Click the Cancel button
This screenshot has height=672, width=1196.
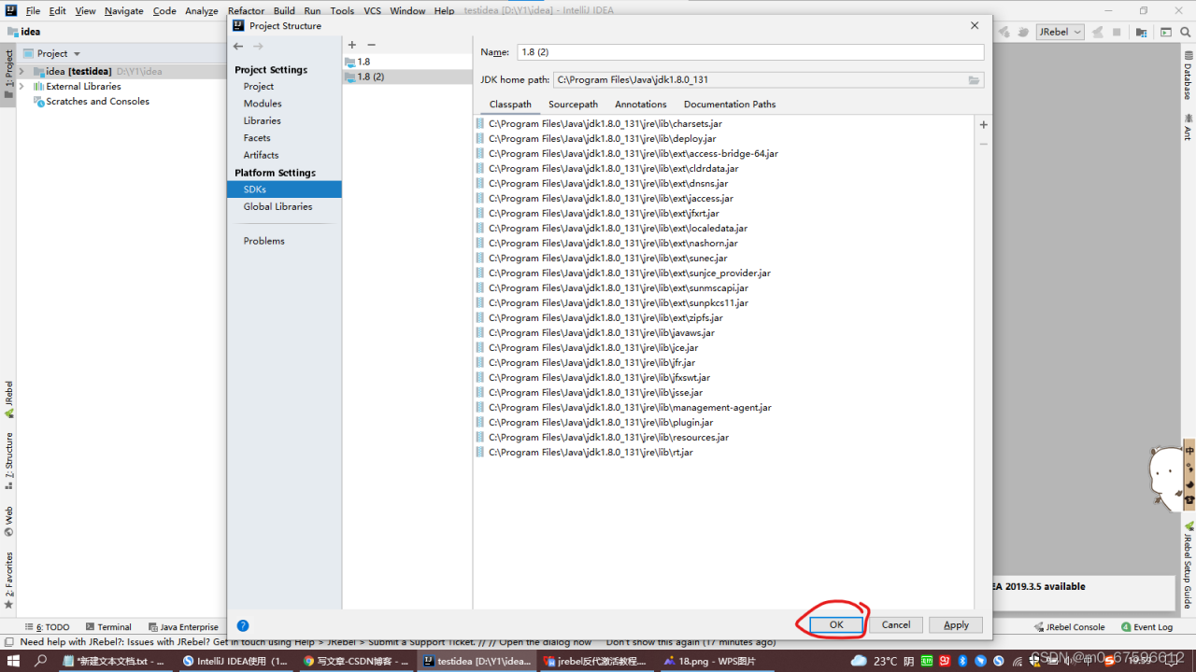pos(896,625)
